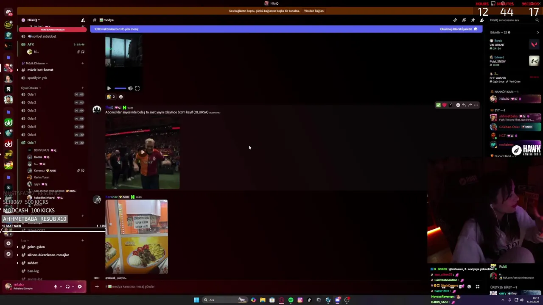Click Okunmuş Olarak İşaretle mark-as-read button
This screenshot has height=305, width=543.
(x=459, y=29)
